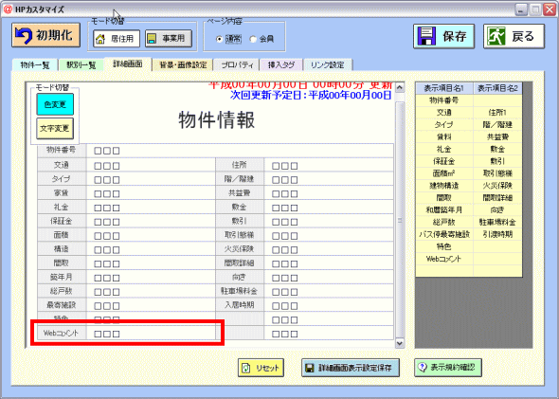
Task: Switch to the 物件一覧 tab
Action: pyautogui.click(x=34, y=64)
